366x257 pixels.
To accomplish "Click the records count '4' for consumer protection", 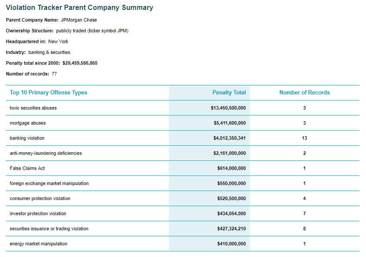I will point(304,198).
